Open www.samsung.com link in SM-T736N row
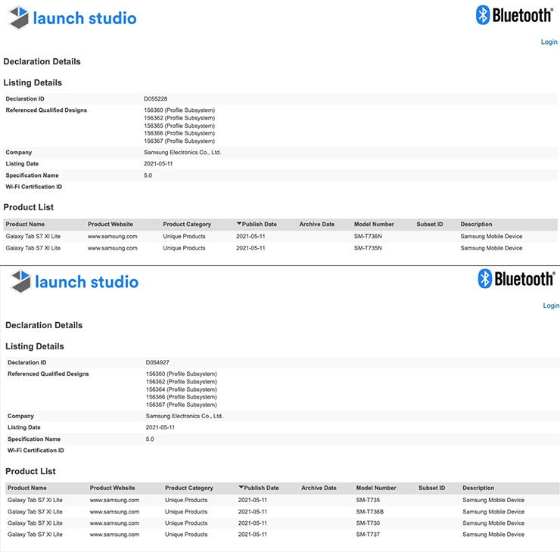 112,237
